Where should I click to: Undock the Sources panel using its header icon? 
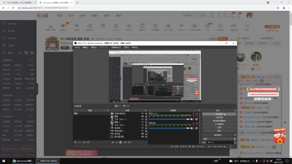(145, 110)
